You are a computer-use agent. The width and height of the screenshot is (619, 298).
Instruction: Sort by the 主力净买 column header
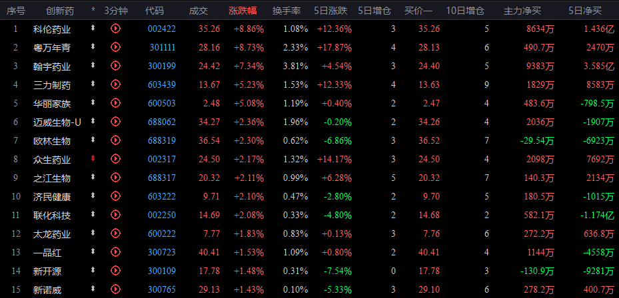click(x=522, y=11)
